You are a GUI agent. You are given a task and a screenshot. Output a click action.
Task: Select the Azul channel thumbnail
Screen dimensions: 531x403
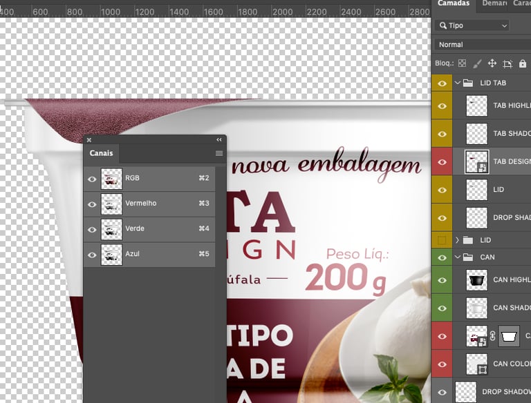click(111, 255)
